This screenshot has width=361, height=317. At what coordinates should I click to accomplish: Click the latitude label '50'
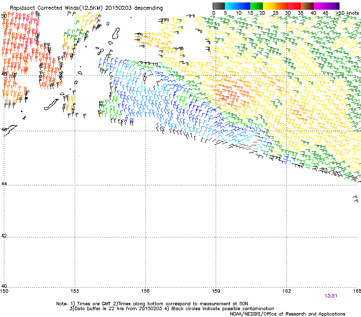[4, 16]
